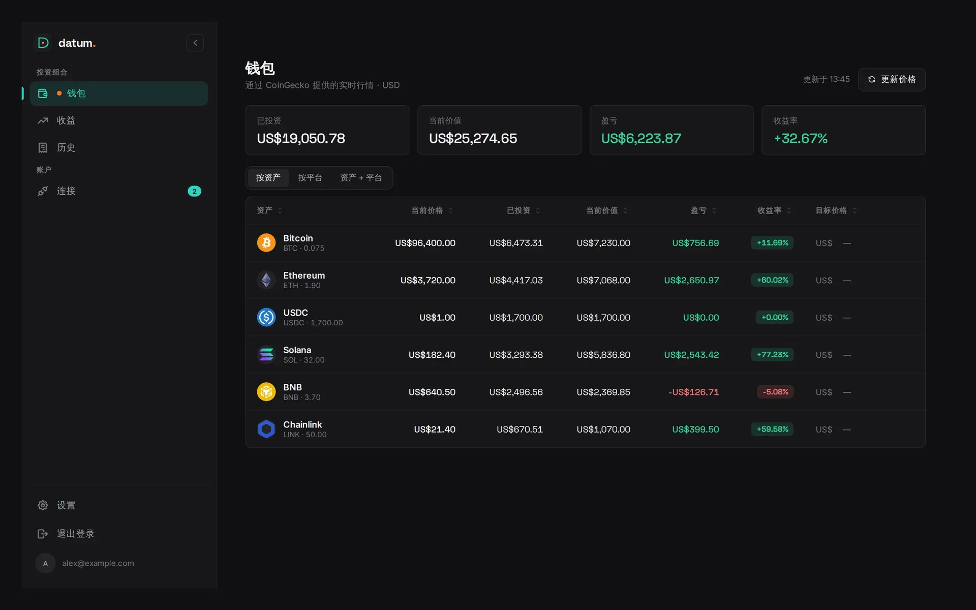Screen dimensions: 976x610
Task: Set the target price for Bitcoin
Action: point(864,243)
